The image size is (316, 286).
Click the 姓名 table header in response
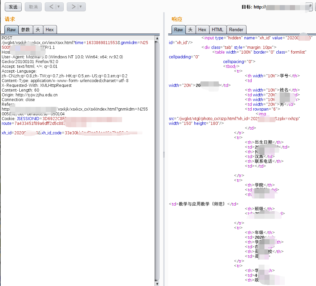[x=284, y=90]
